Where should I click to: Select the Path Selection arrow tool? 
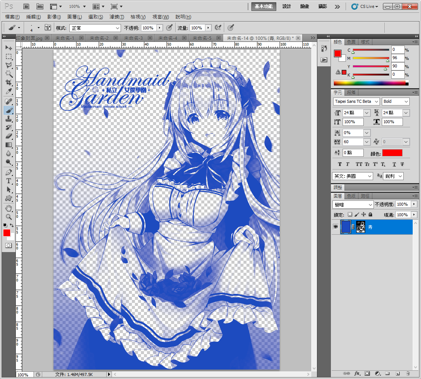[9, 189]
